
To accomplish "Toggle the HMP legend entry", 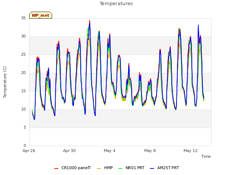I will (x=105, y=168).
